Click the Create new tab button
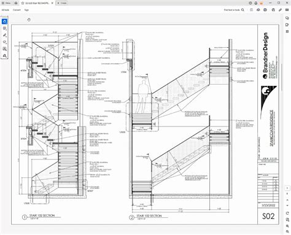 click(62, 3)
